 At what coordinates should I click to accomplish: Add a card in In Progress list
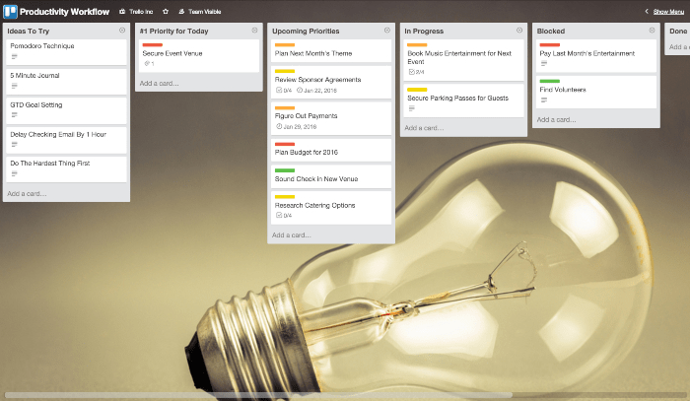424,128
